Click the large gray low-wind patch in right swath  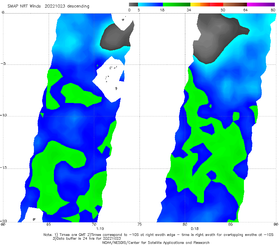[213, 35]
